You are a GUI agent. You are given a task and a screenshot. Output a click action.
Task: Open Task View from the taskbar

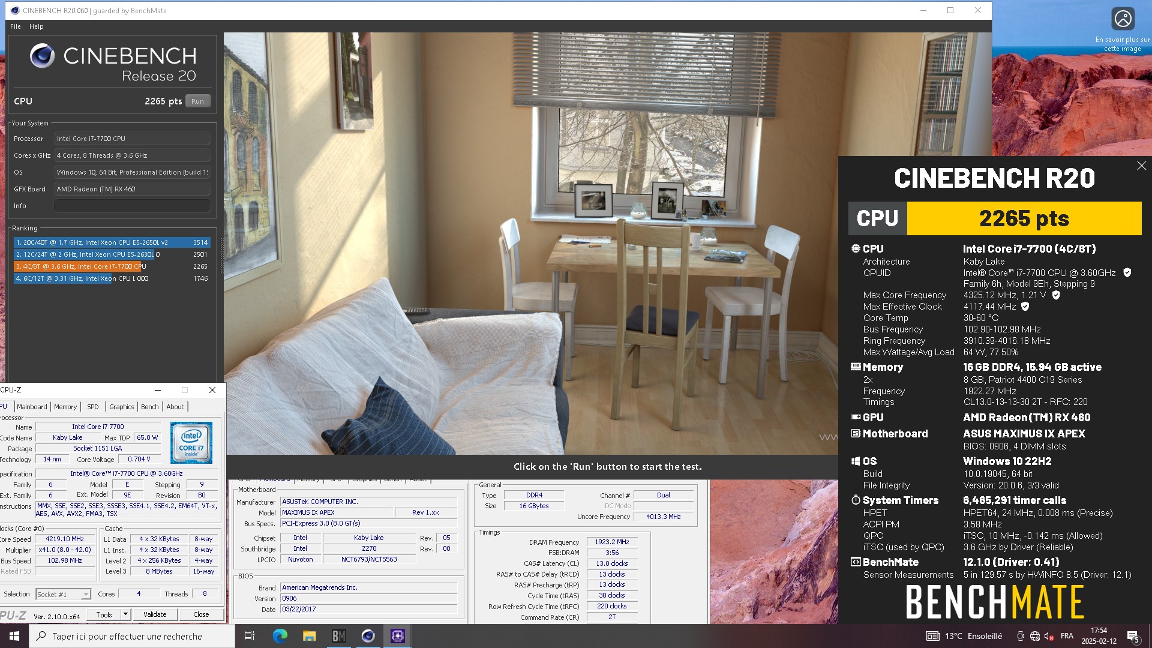(250, 636)
